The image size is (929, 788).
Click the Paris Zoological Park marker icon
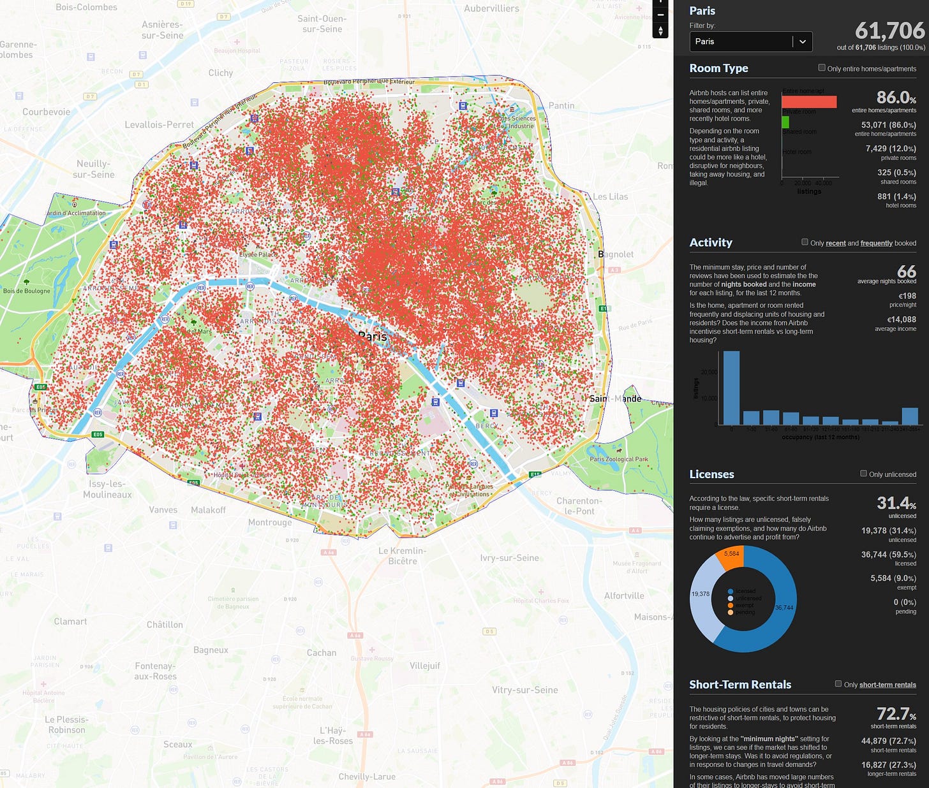pyautogui.click(x=620, y=450)
